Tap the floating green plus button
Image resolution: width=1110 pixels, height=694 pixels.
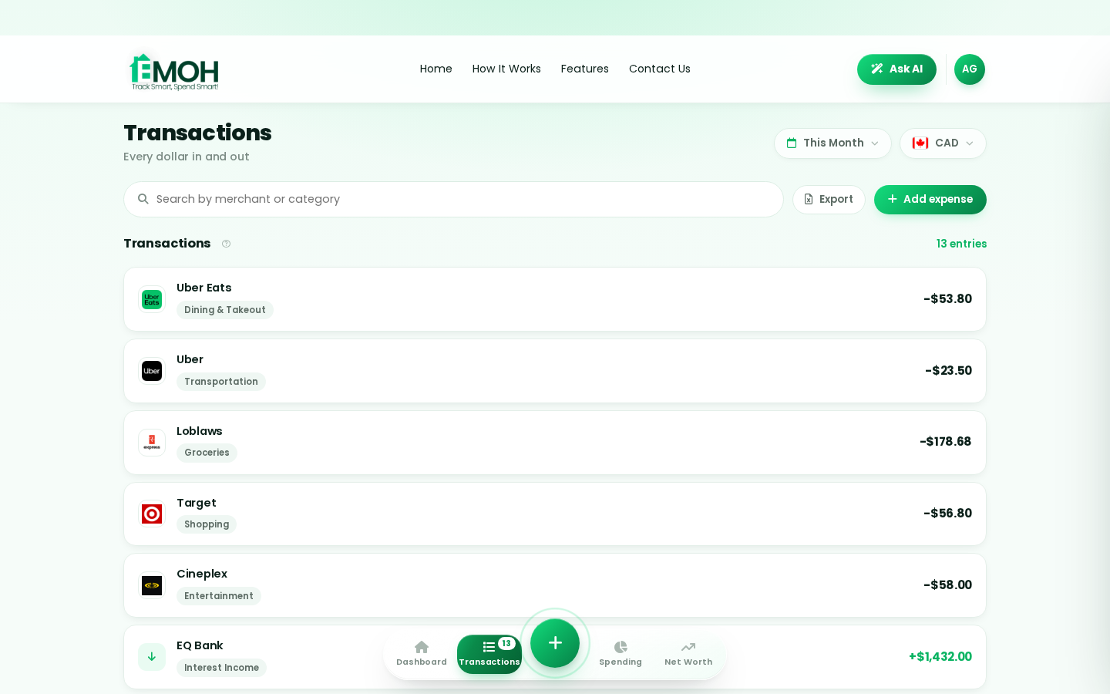[x=555, y=643]
